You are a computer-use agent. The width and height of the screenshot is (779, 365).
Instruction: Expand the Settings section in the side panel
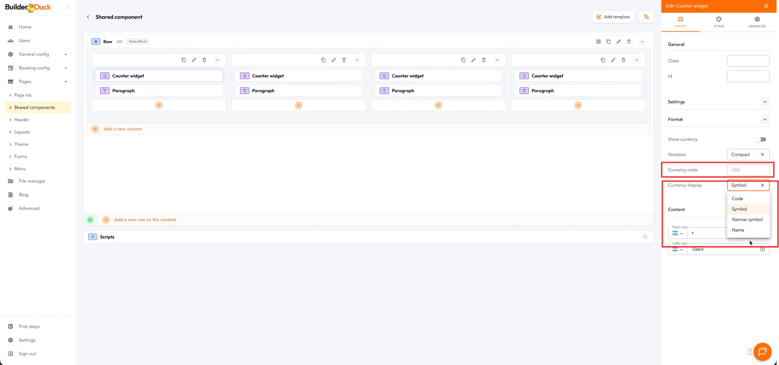pos(765,102)
